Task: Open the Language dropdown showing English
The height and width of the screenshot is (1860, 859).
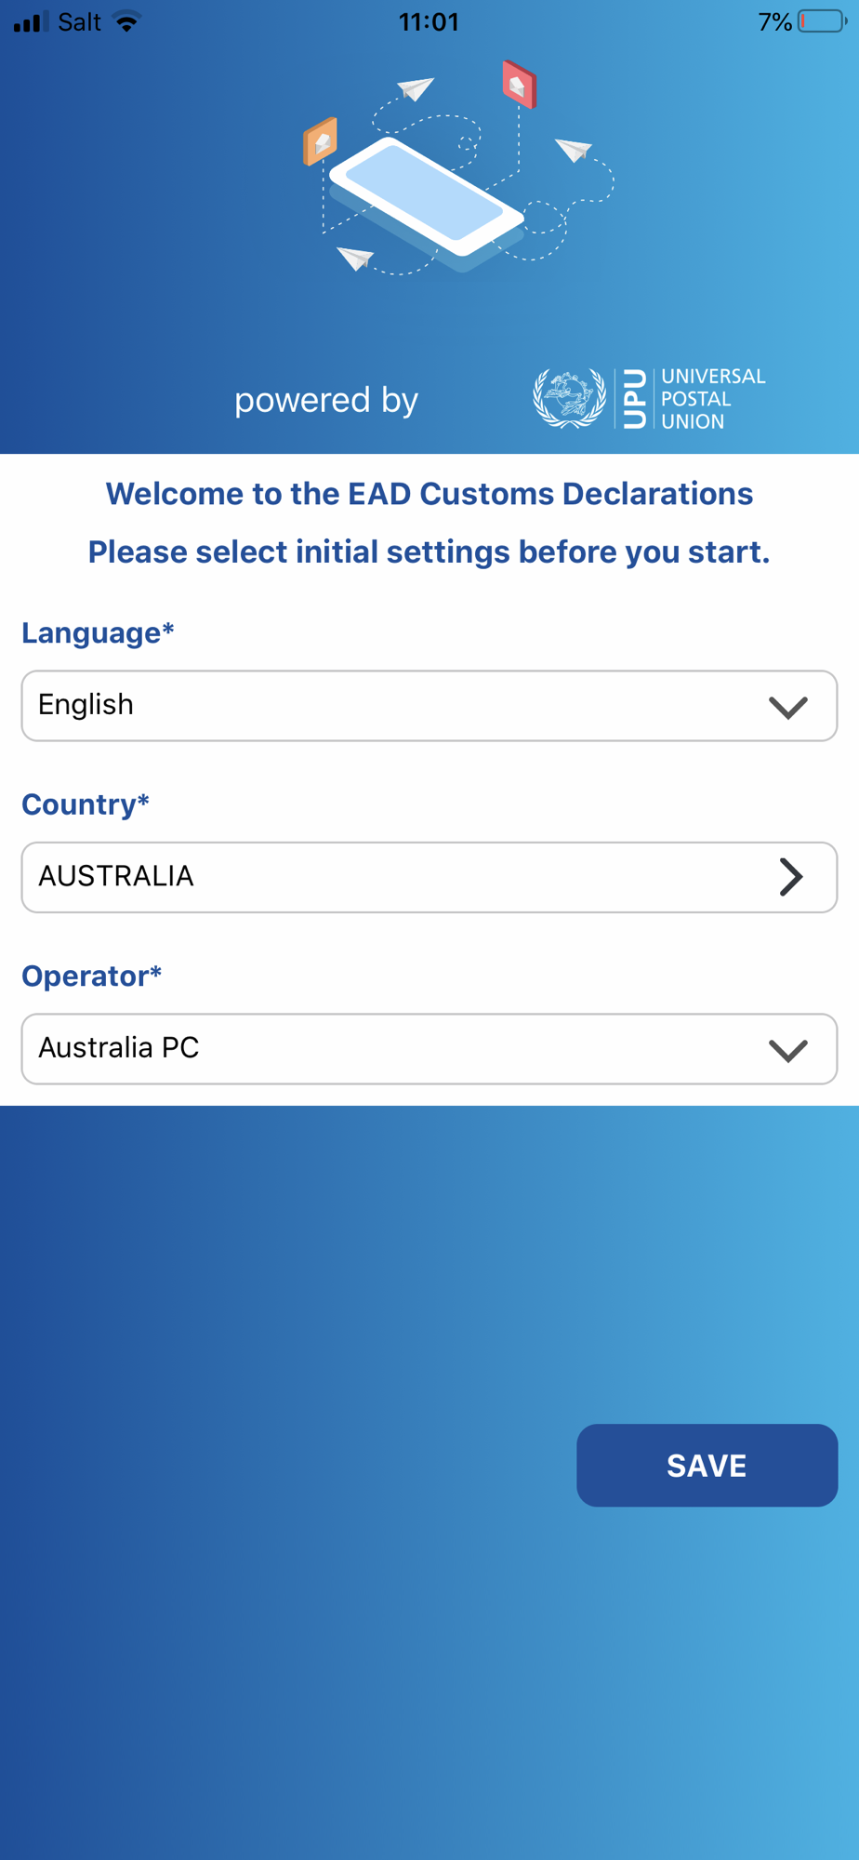Action: [429, 706]
